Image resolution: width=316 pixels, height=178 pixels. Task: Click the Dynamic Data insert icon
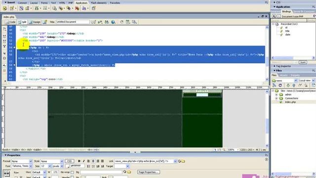12,8
